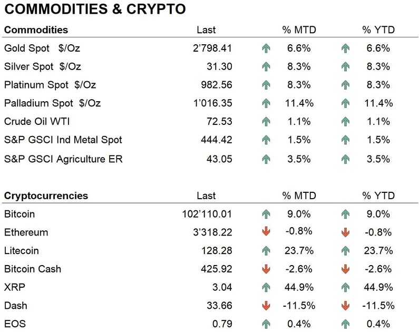Viewport: 419px width, 332px height.
Task: Click the green YTD arrow for Palladium Spot
Action: [x=346, y=103]
